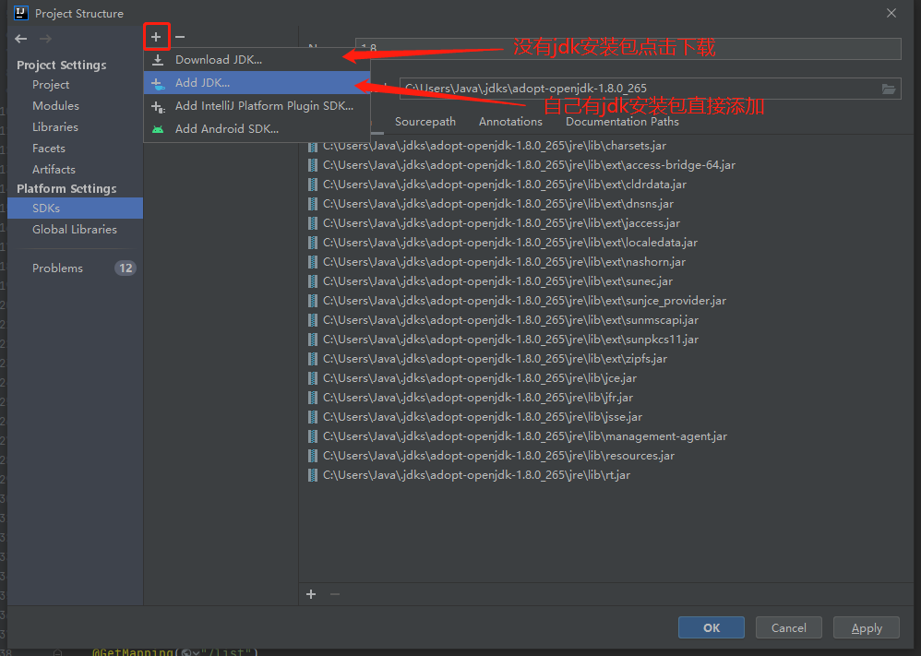The width and height of the screenshot is (921, 656).
Task: Browse JDK home path via folder icon
Action: point(889,89)
